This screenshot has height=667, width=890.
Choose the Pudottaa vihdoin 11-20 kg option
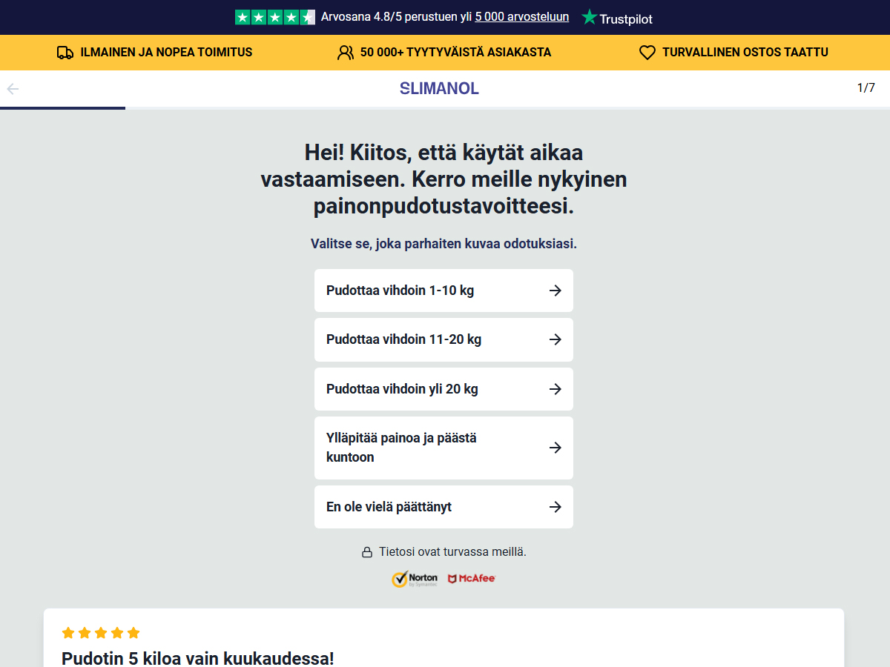pyautogui.click(x=444, y=339)
